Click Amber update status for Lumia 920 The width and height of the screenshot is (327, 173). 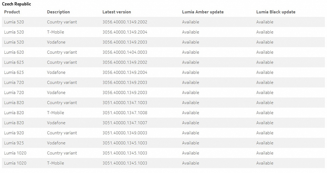tap(191, 133)
